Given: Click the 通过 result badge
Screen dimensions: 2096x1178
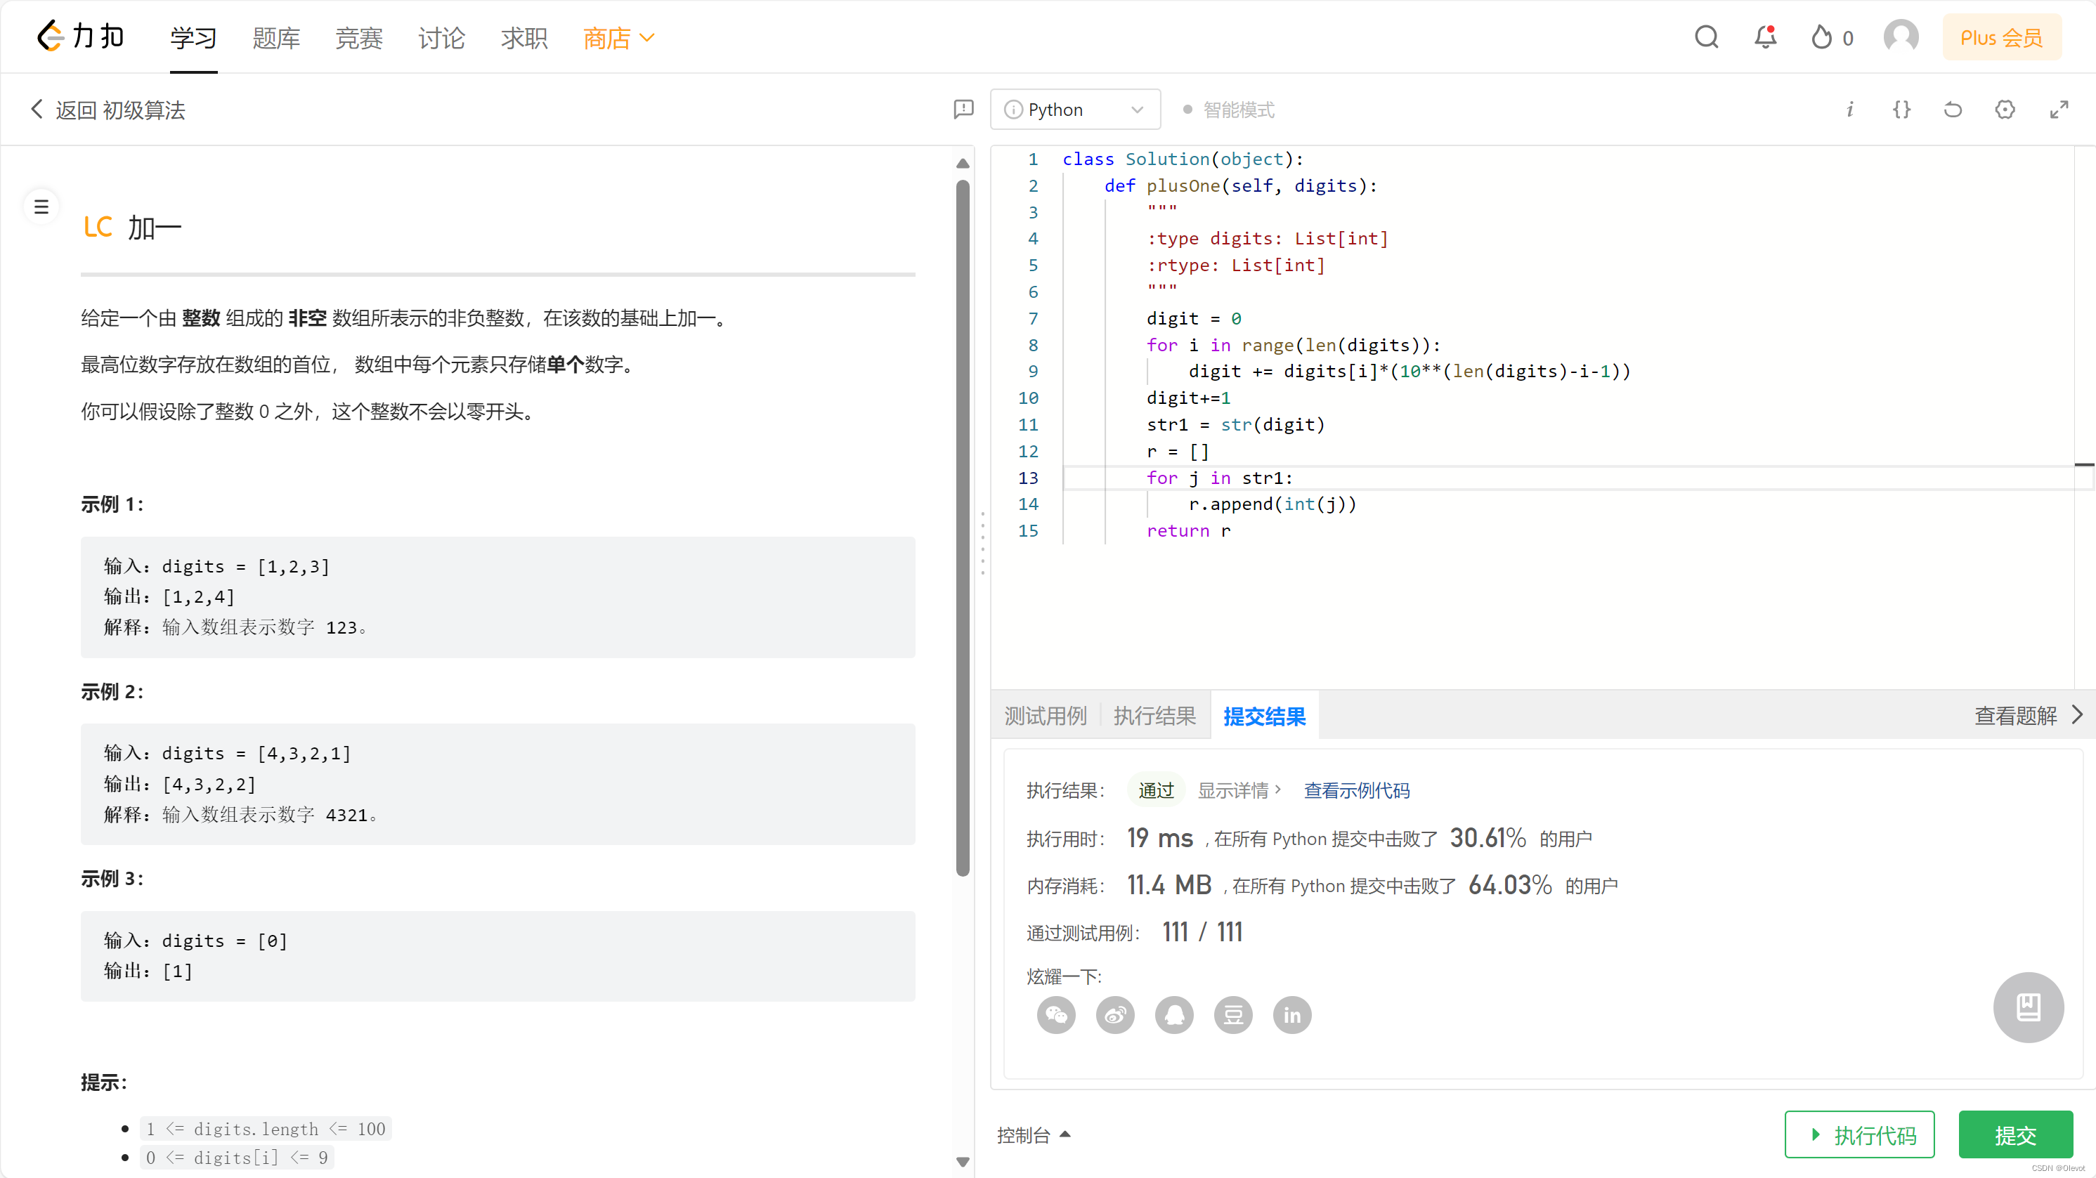Looking at the screenshot, I should point(1155,790).
